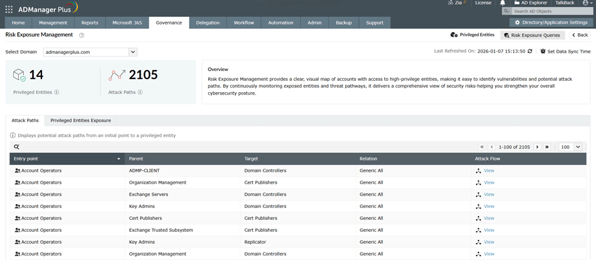Refresh the risk exposure data
596x260 pixels.
[x=530, y=51]
